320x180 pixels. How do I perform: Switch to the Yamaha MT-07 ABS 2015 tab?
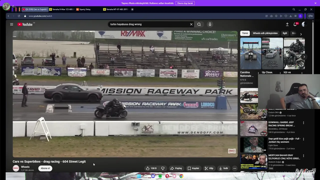(116, 9)
